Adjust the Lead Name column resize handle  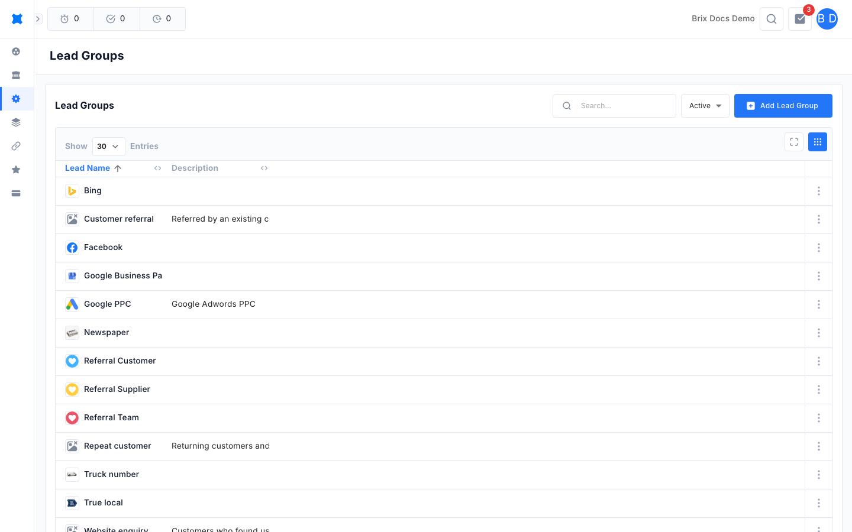158,168
